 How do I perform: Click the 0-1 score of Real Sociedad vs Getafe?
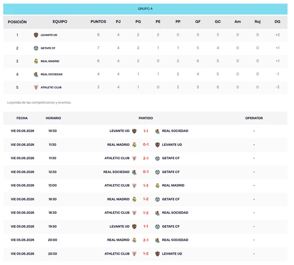pyautogui.click(x=146, y=172)
